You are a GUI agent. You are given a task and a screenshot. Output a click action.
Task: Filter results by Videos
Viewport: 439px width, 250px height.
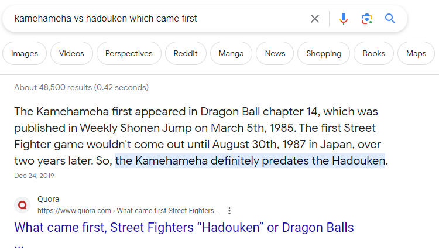click(71, 53)
